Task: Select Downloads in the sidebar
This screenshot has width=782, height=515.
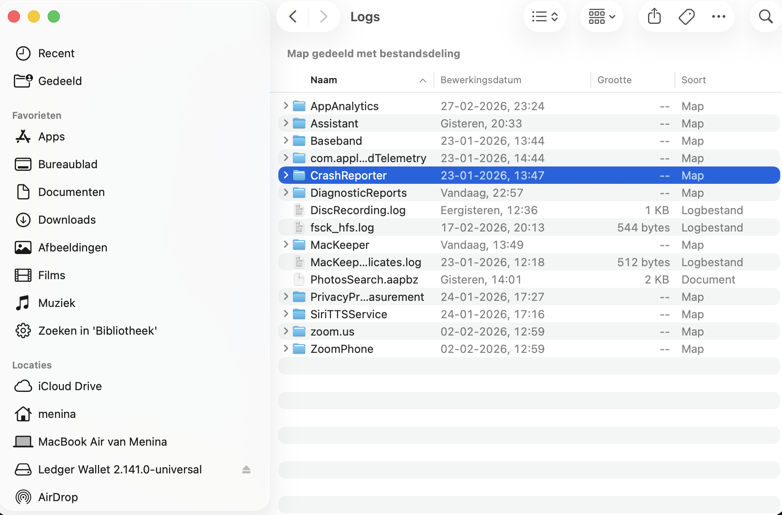Action: coord(67,220)
